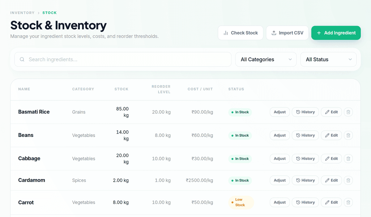Open the Import CSV dialog
371x217 pixels.
tap(287, 33)
